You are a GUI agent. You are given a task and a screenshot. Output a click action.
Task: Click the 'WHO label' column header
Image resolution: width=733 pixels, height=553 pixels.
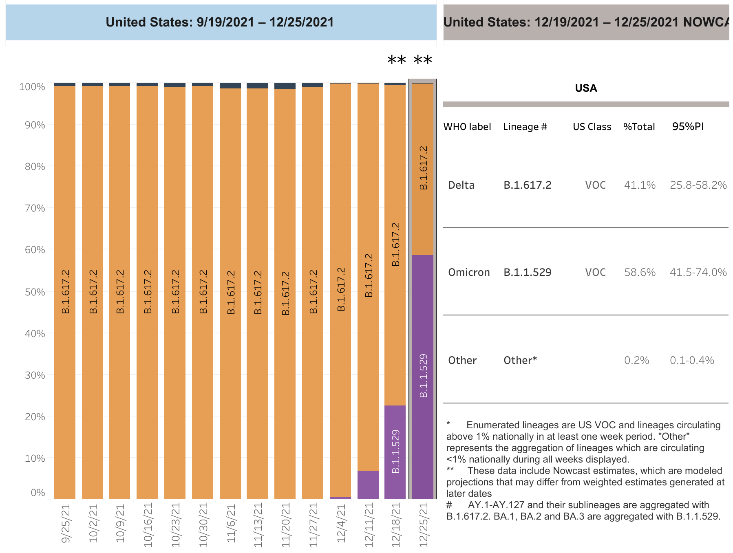coord(467,127)
